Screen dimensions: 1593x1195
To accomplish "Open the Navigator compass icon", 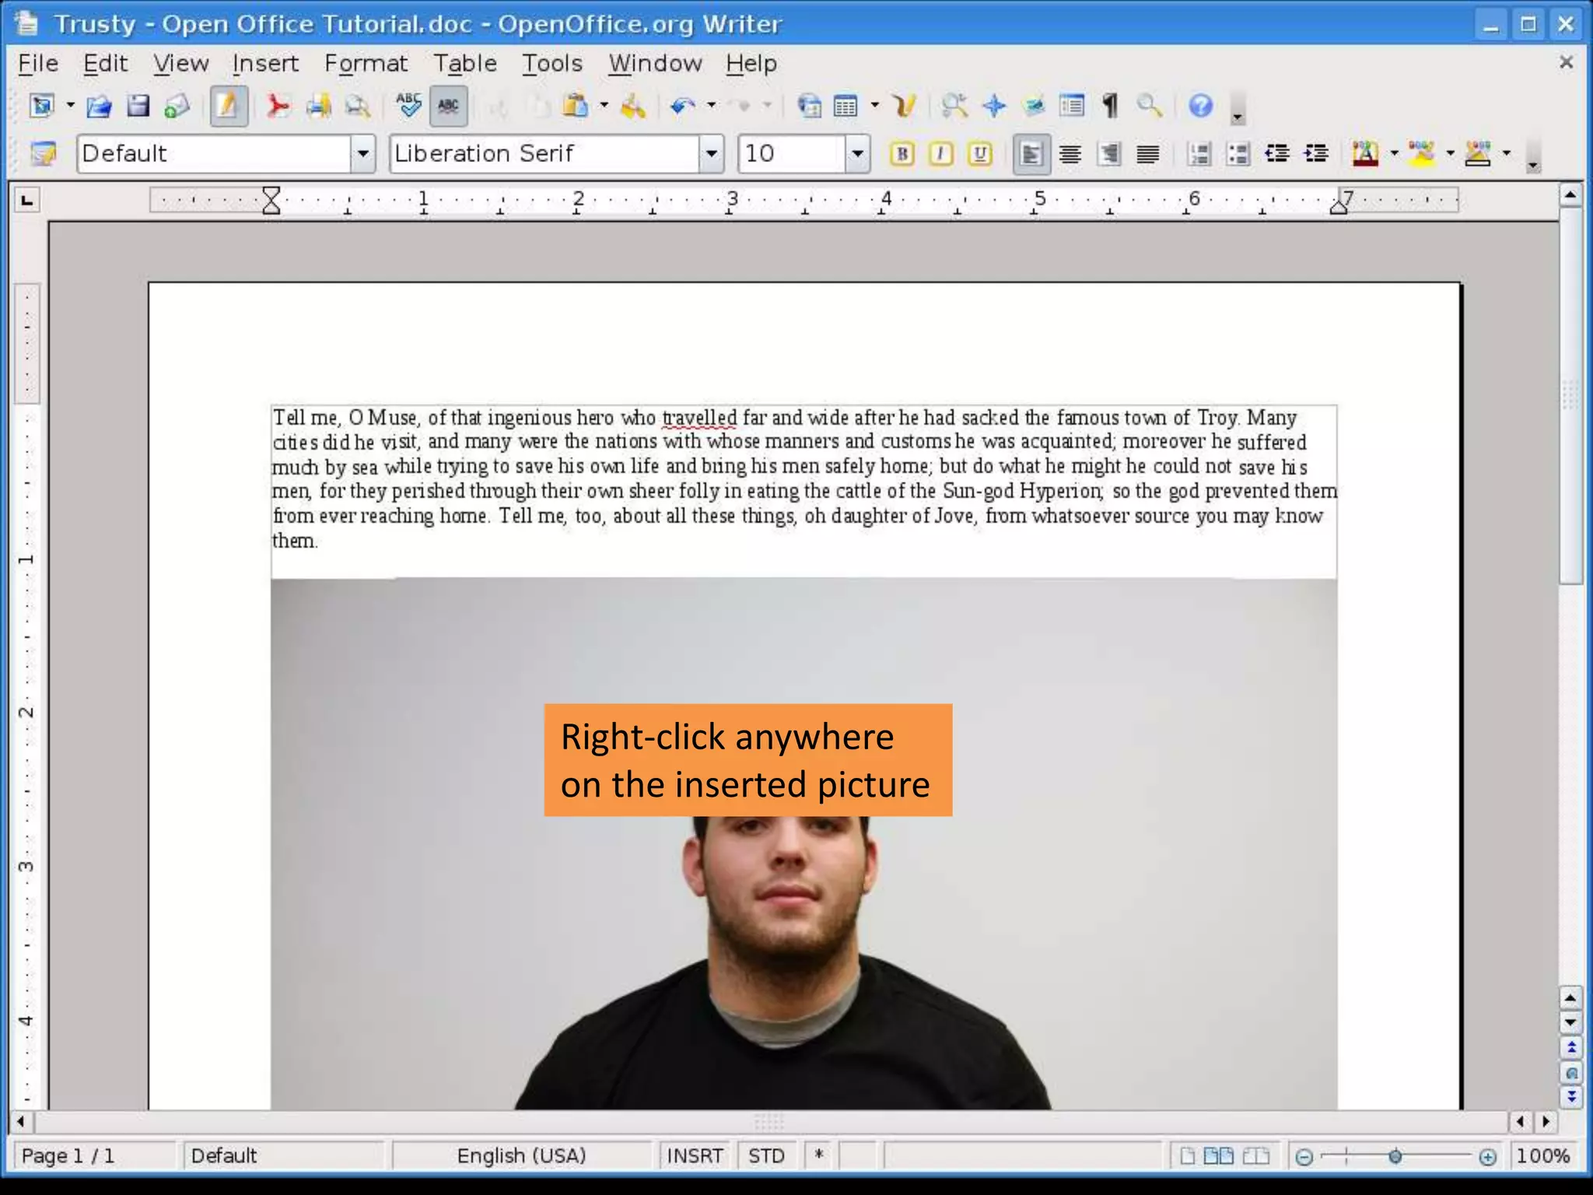I will point(994,106).
